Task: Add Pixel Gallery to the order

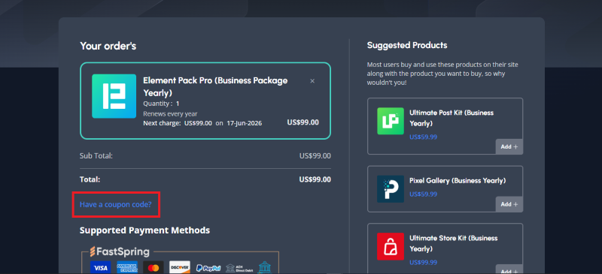Action: (509, 204)
